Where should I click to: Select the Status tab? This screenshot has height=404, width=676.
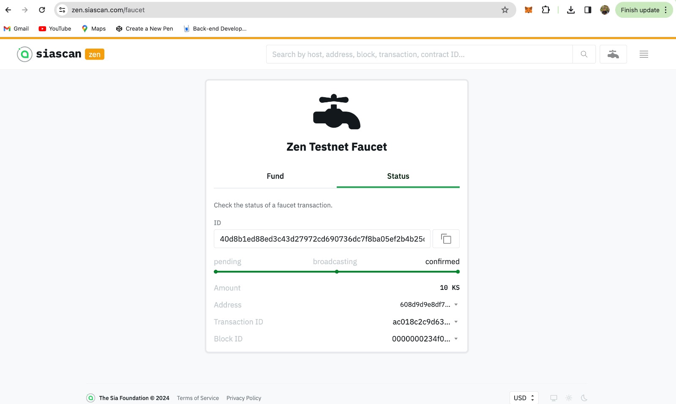(x=398, y=176)
